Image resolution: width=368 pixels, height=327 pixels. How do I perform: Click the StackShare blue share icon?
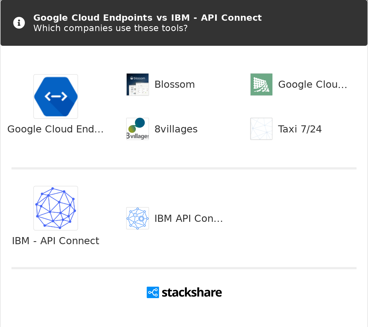(x=153, y=292)
